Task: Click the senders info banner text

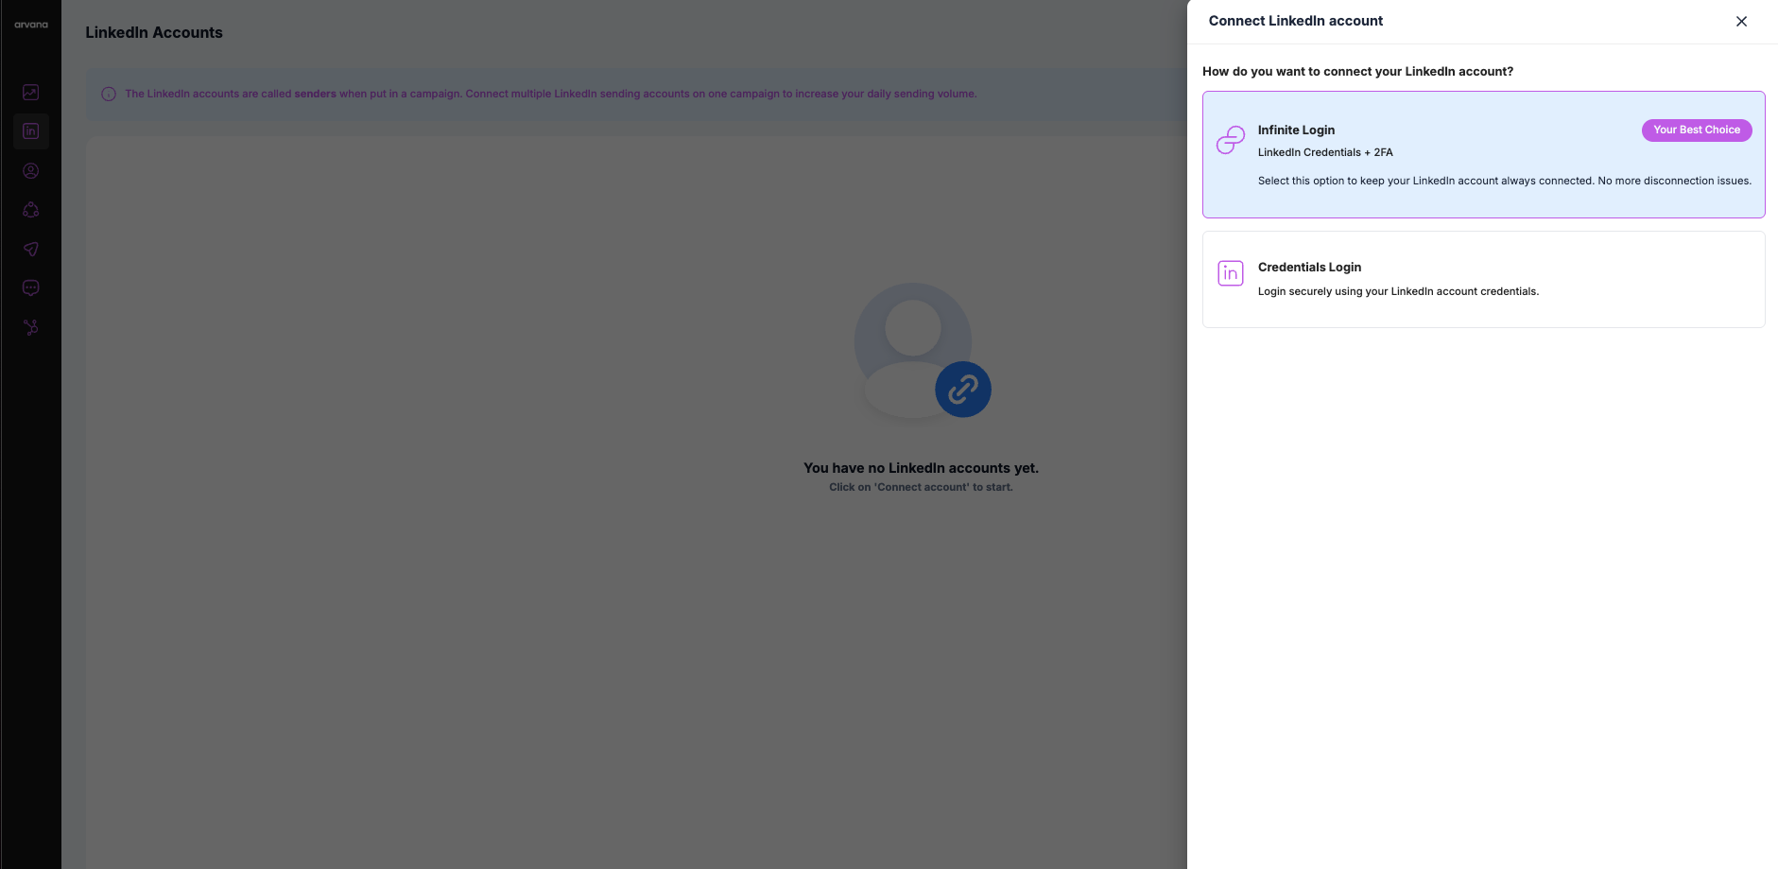Action: pos(550,94)
